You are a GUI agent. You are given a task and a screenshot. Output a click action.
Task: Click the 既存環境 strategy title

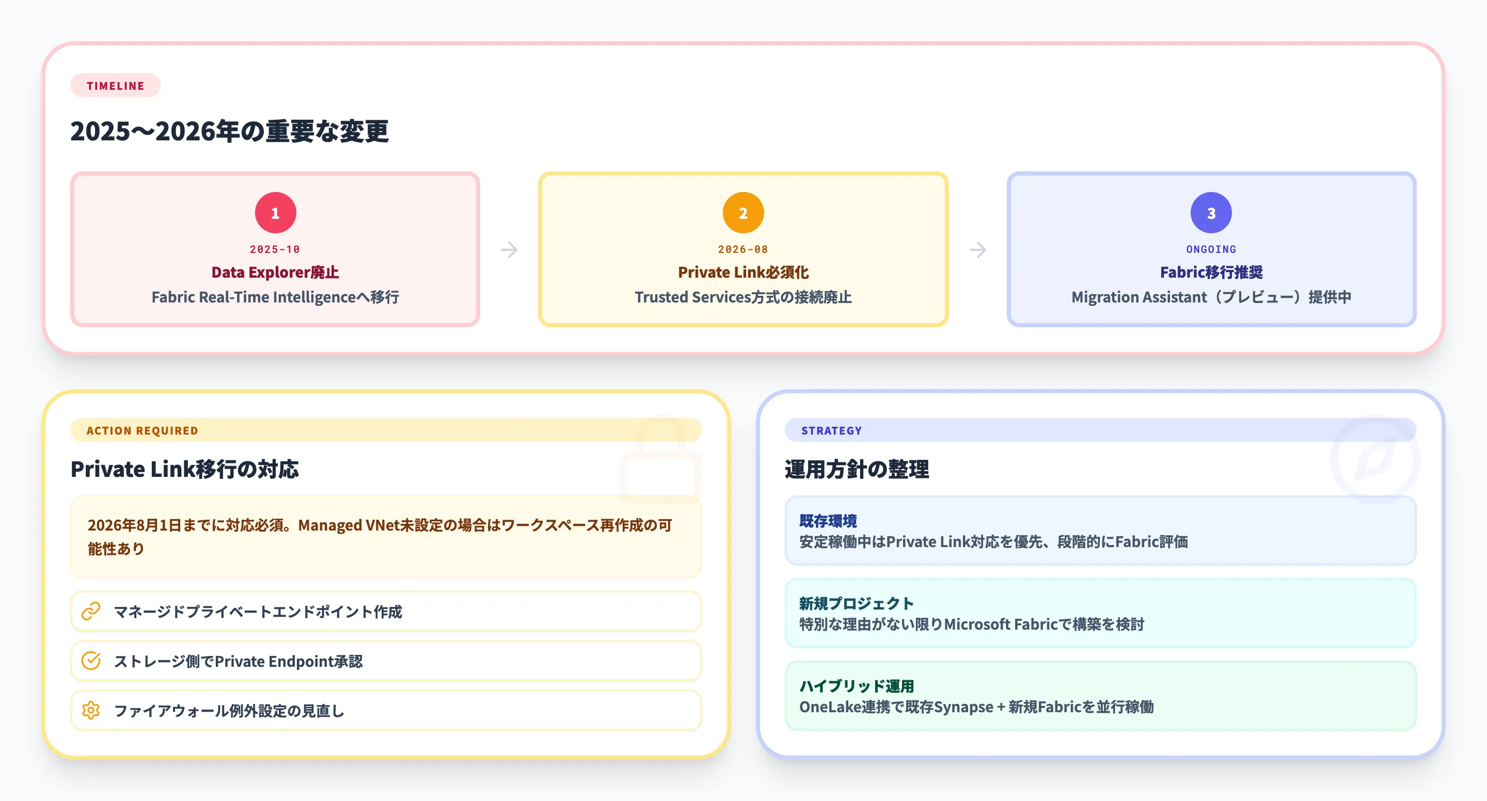tap(828, 521)
